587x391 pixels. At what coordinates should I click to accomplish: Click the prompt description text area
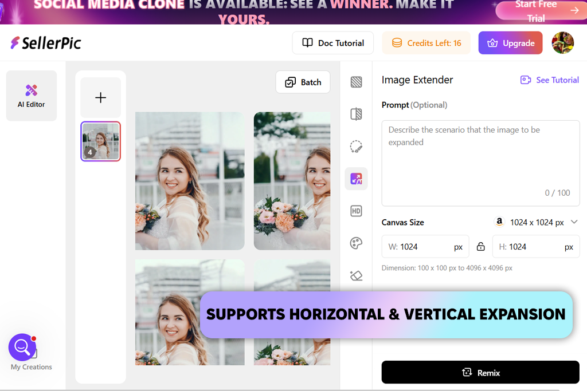click(x=481, y=163)
